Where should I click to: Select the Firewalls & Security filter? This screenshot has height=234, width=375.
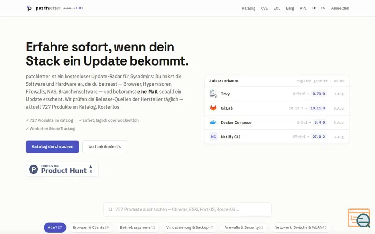pos(244,227)
